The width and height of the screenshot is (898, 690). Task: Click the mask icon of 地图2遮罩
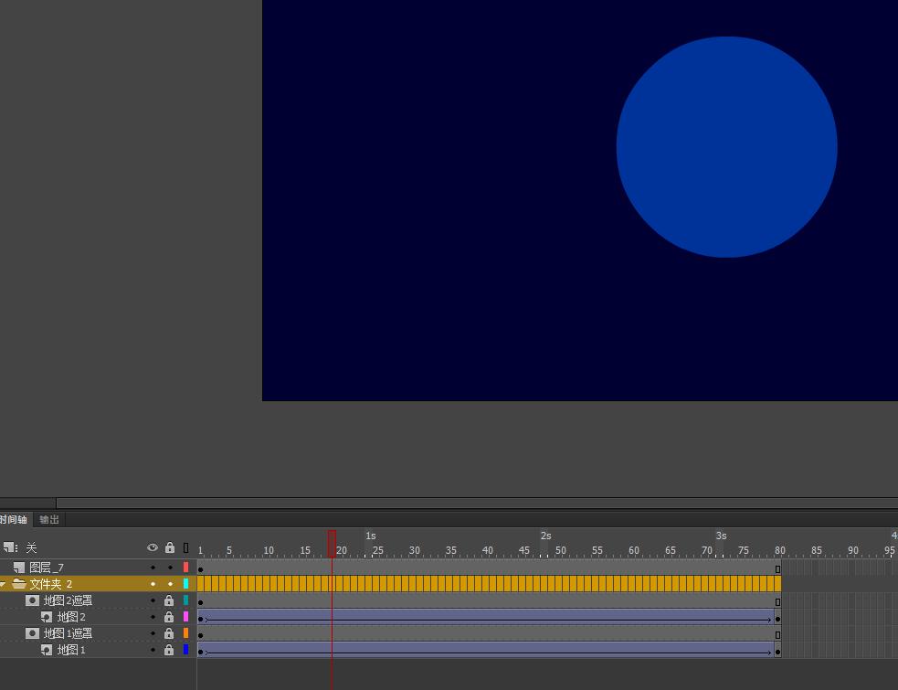[x=32, y=600]
